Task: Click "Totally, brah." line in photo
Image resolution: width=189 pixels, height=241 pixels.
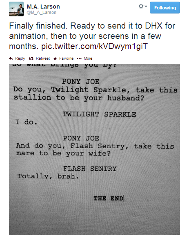Action: (x=48, y=176)
